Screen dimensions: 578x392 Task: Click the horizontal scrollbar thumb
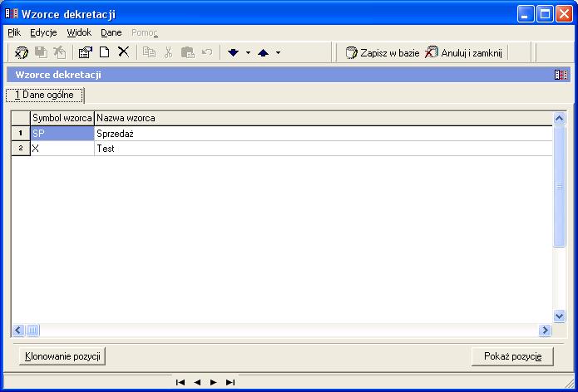32,331
